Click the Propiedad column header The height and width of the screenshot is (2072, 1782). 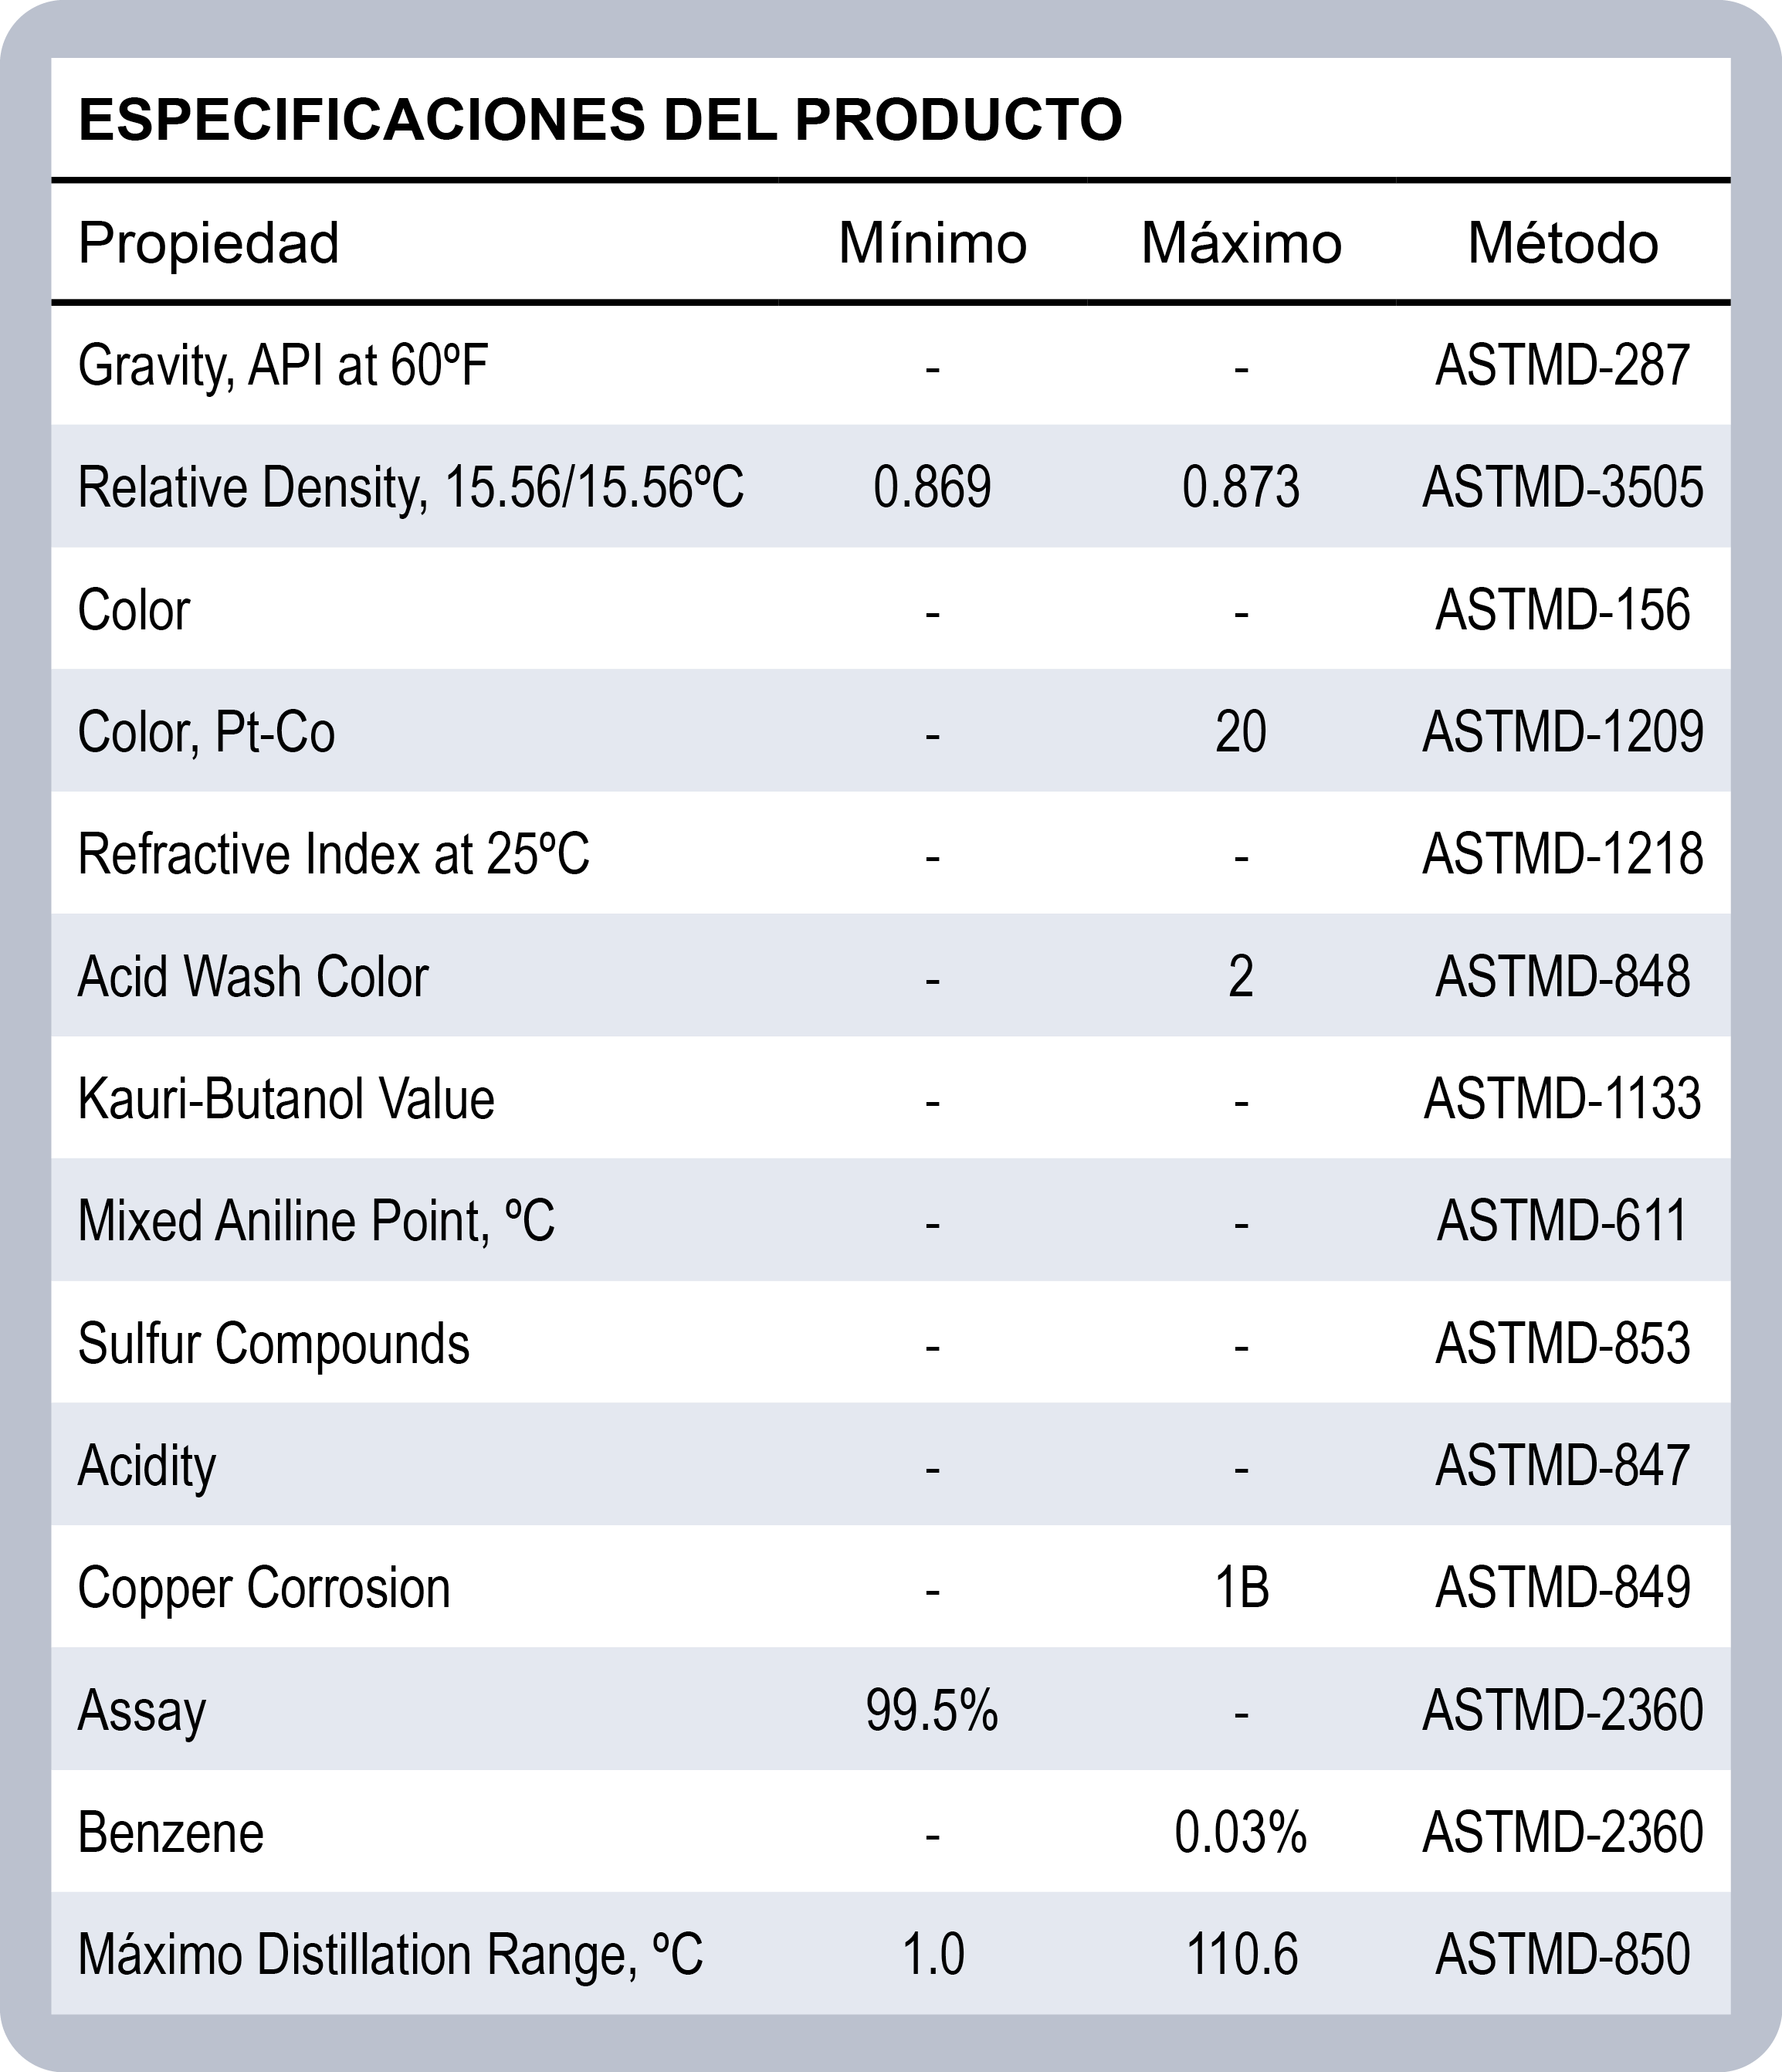click(x=209, y=243)
